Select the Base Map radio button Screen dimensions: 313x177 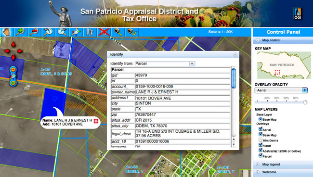click(x=261, y=119)
